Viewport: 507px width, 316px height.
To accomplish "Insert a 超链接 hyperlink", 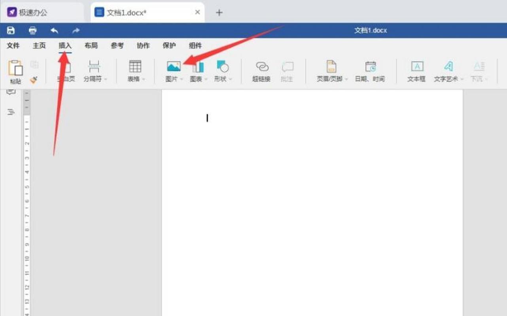I will click(x=261, y=71).
